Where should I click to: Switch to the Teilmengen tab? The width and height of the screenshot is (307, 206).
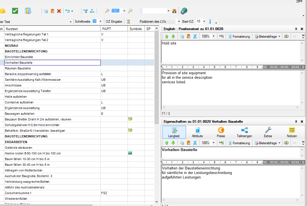click(244, 132)
